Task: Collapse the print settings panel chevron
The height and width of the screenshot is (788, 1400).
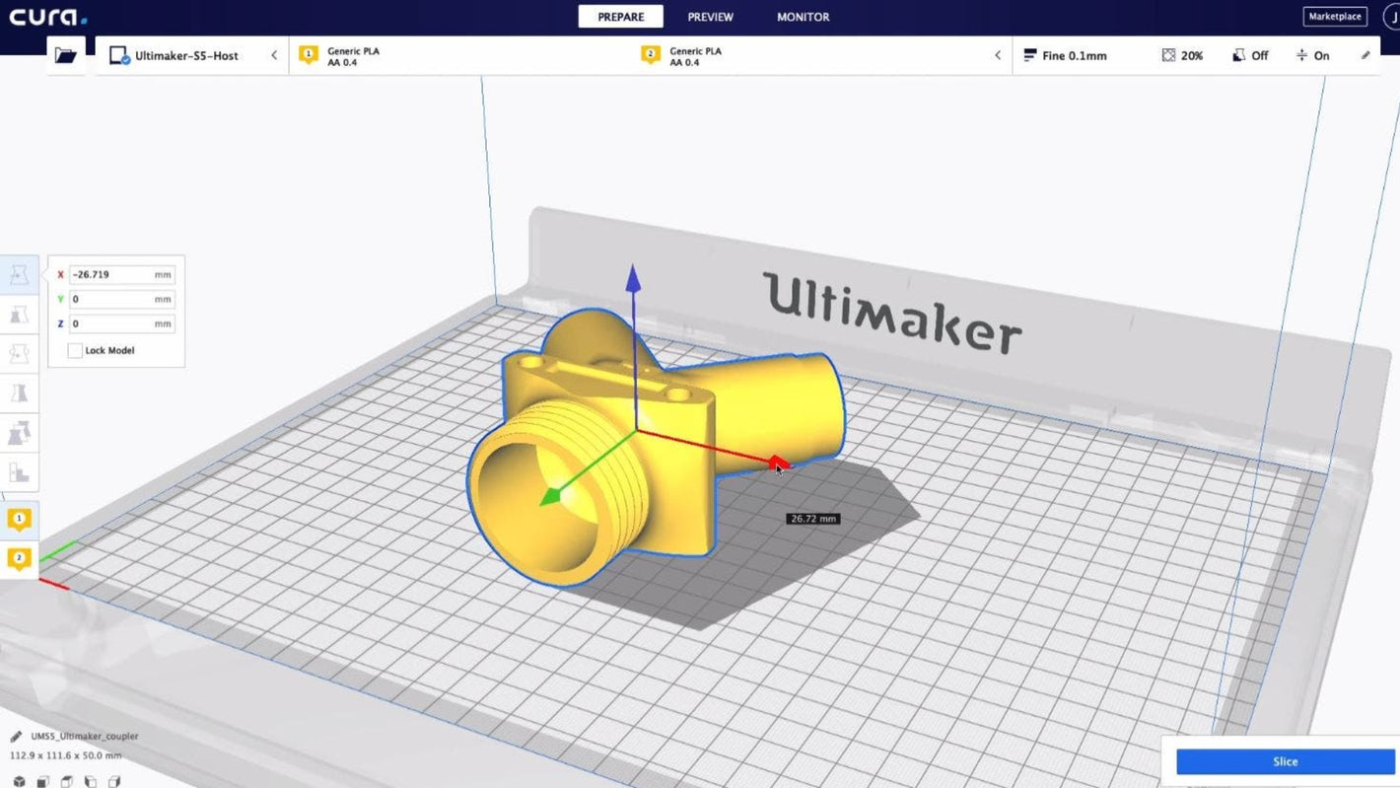Action: [x=997, y=55]
